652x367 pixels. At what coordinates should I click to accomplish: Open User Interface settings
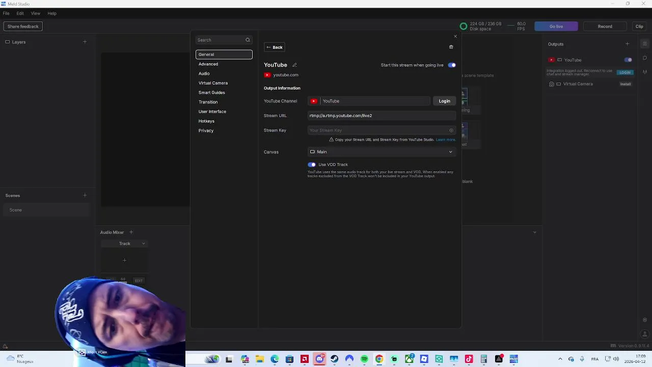coord(212,112)
